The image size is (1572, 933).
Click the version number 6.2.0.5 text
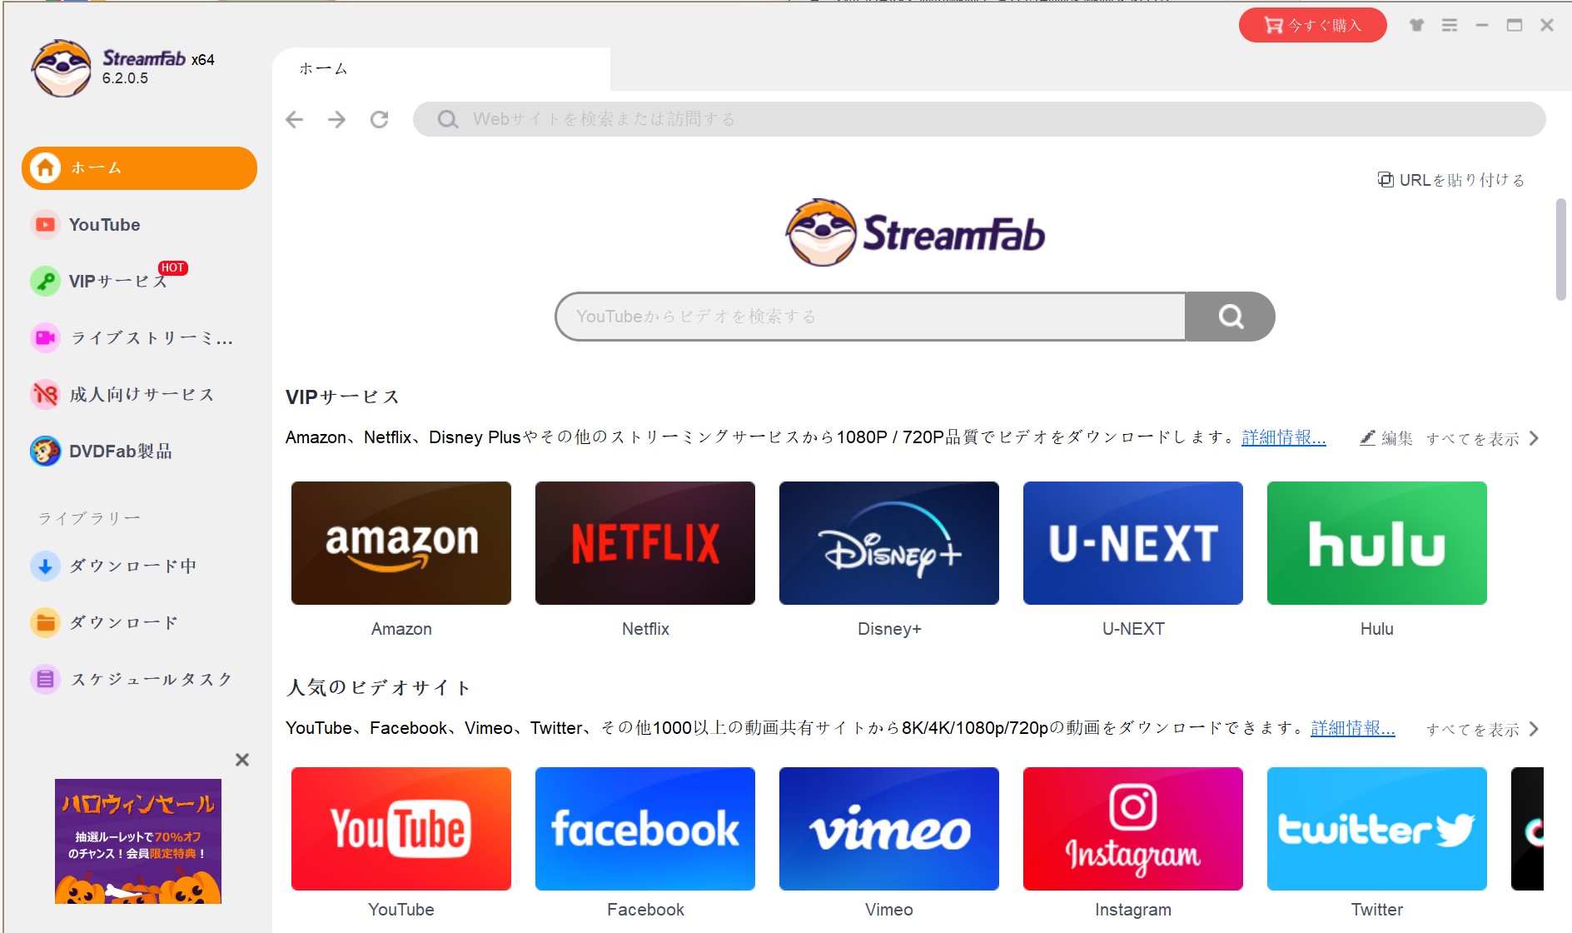pos(125,78)
